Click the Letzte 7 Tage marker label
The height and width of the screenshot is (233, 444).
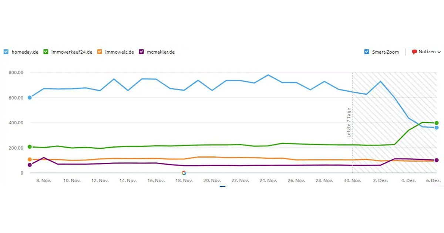point(349,123)
